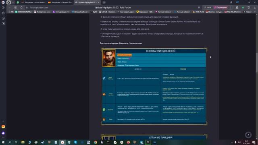Click the УЛТАН ИЗ ПАНЦИРЯ heading
This screenshot has width=258, height=145.
coord(160,137)
